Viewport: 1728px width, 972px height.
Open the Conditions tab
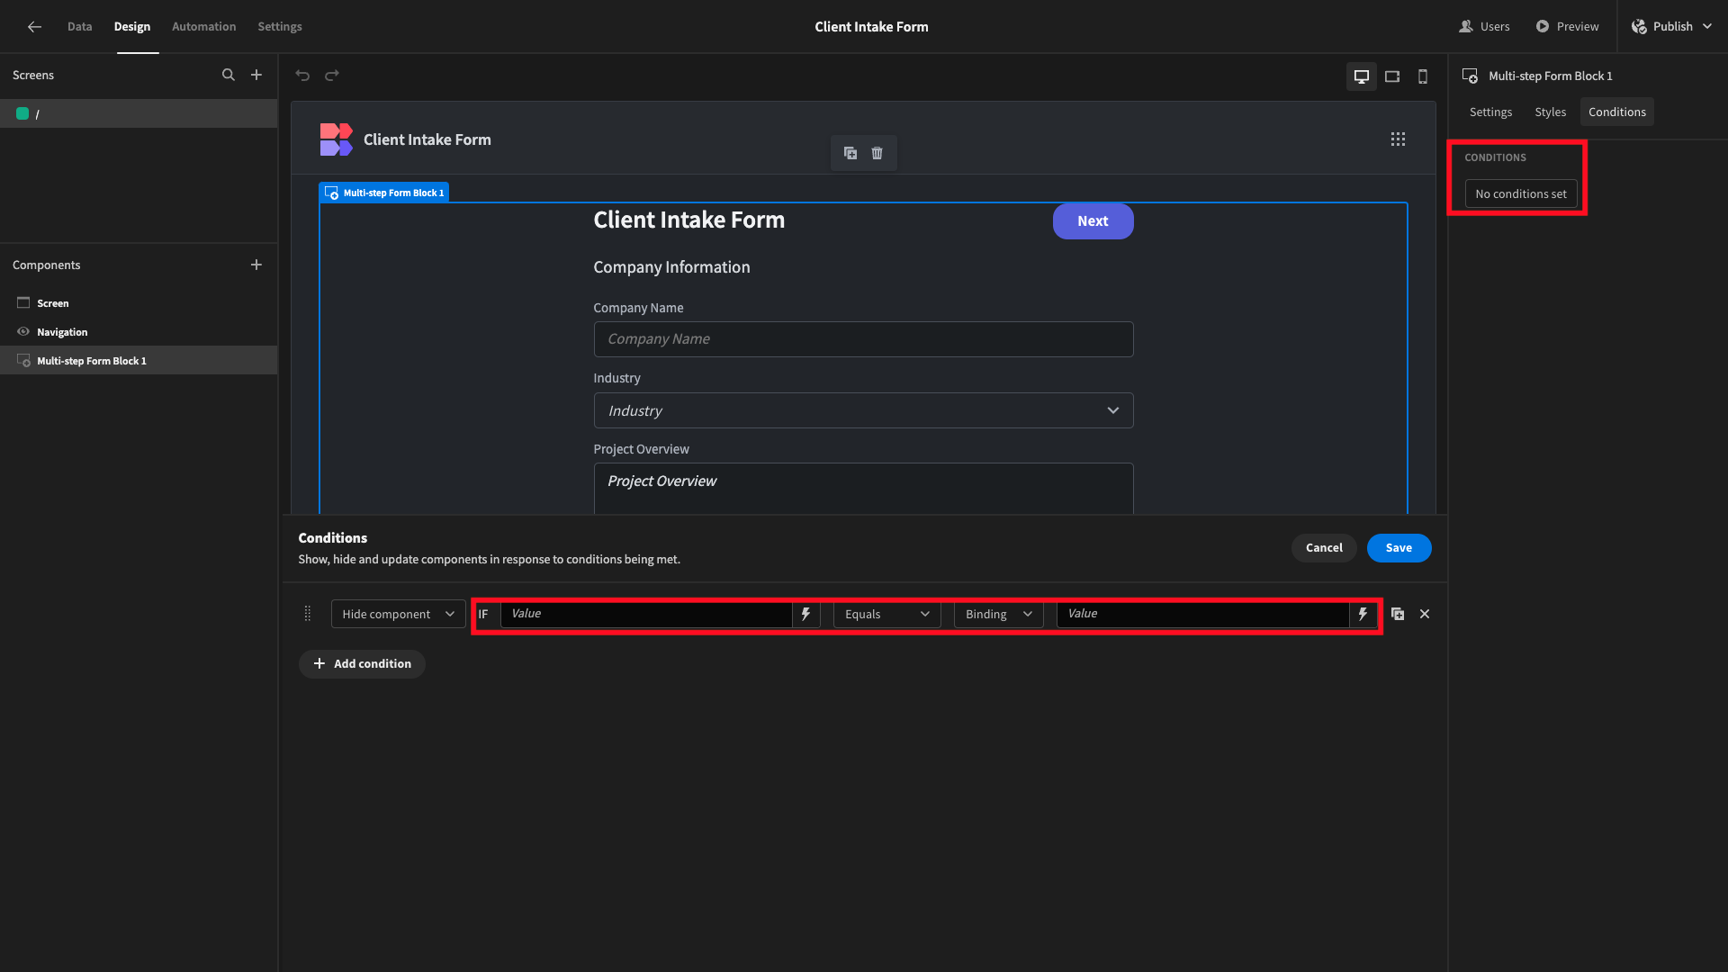(1616, 112)
